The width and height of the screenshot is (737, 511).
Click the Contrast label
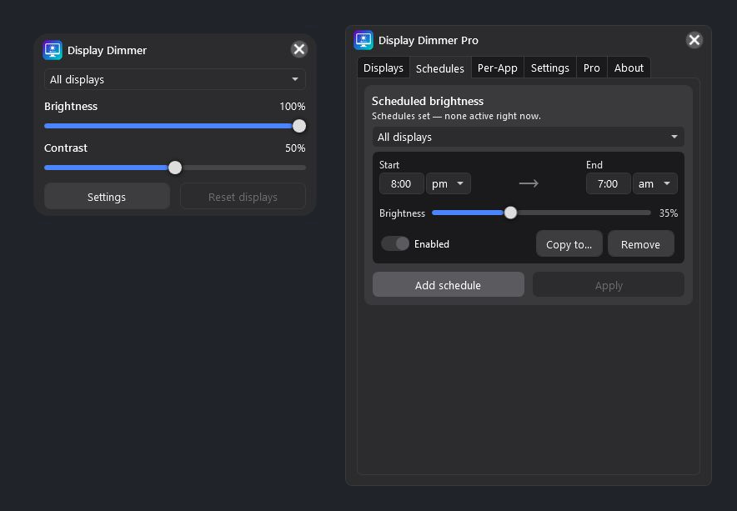pos(66,148)
